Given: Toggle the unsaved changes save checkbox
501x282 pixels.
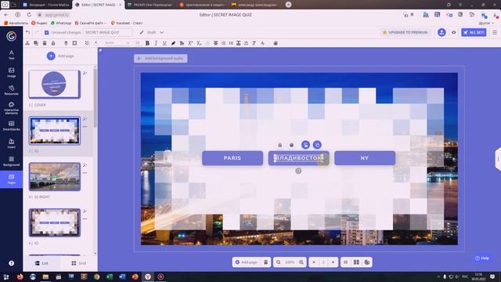Looking at the screenshot, I should pyautogui.click(x=47, y=32).
